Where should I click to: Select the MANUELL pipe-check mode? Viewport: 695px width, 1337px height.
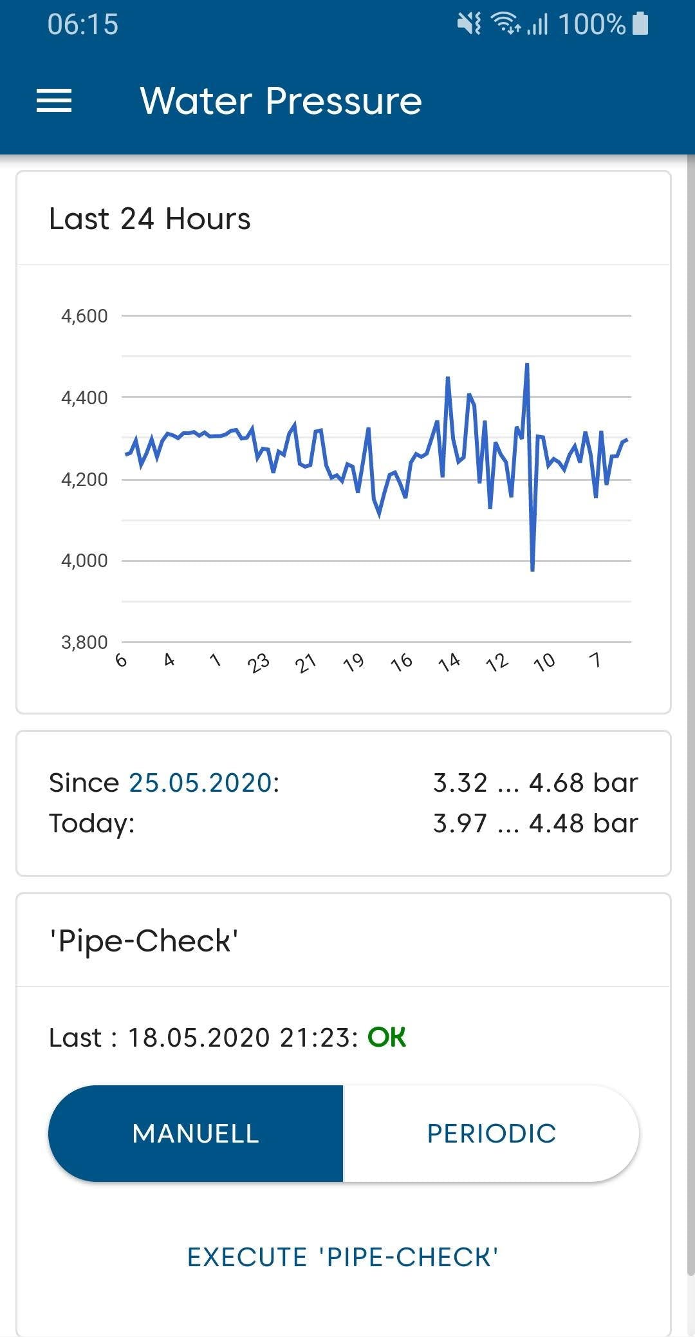coord(196,1134)
